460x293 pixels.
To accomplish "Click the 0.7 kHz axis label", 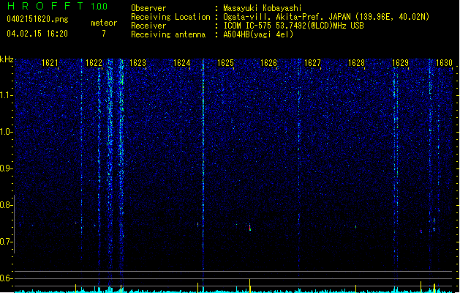I will [x=6, y=242].
